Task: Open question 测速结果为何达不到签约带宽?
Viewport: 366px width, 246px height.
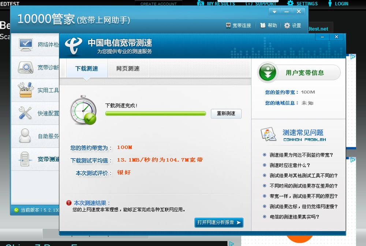Action: pos(301,155)
